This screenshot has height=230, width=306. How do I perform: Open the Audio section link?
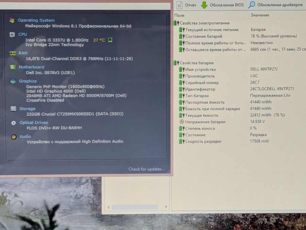click(x=26, y=136)
